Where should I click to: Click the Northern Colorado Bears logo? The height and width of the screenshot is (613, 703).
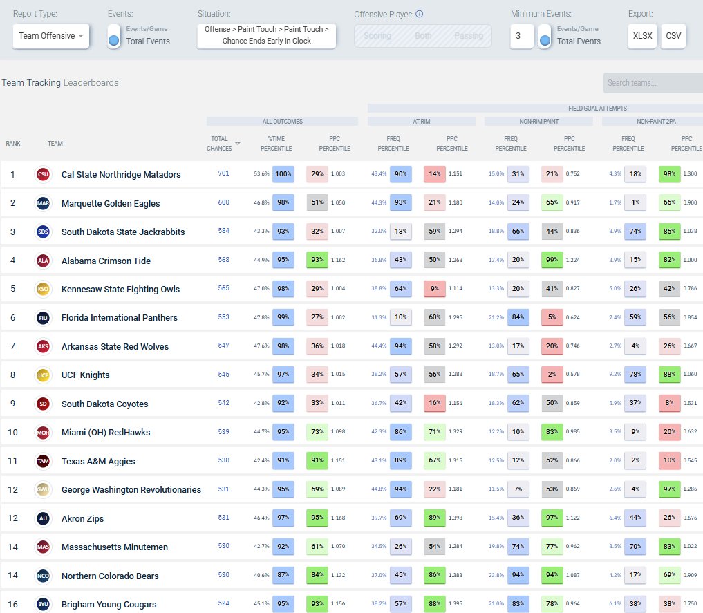click(x=43, y=576)
